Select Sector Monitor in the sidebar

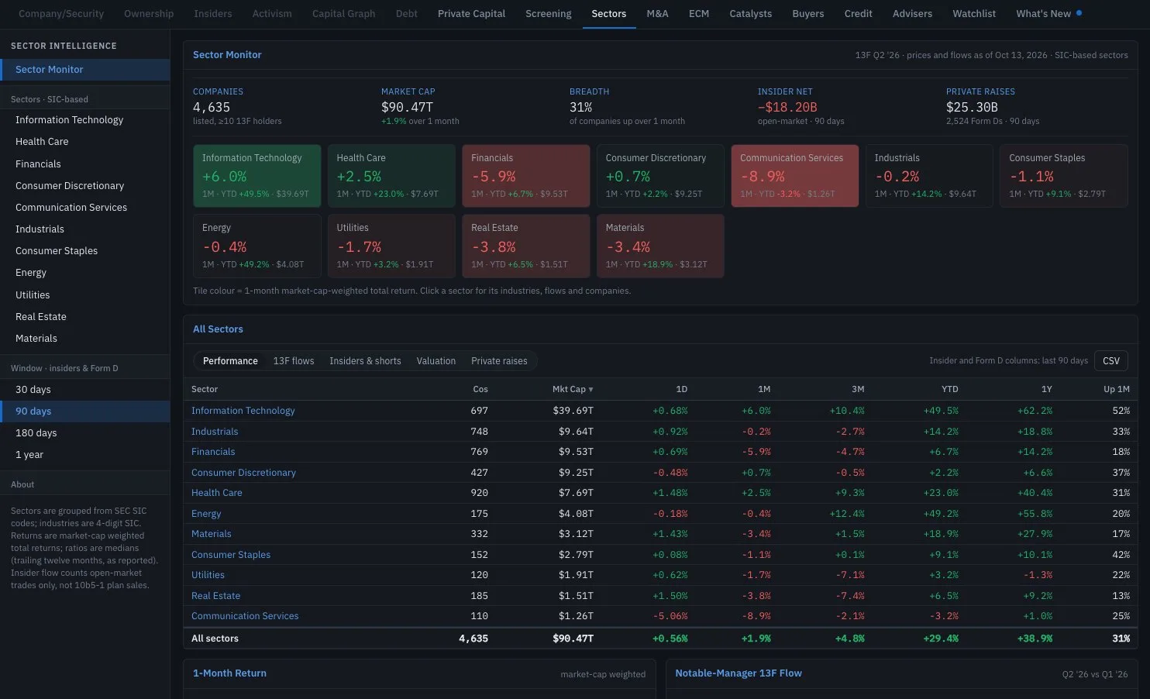[x=85, y=69]
